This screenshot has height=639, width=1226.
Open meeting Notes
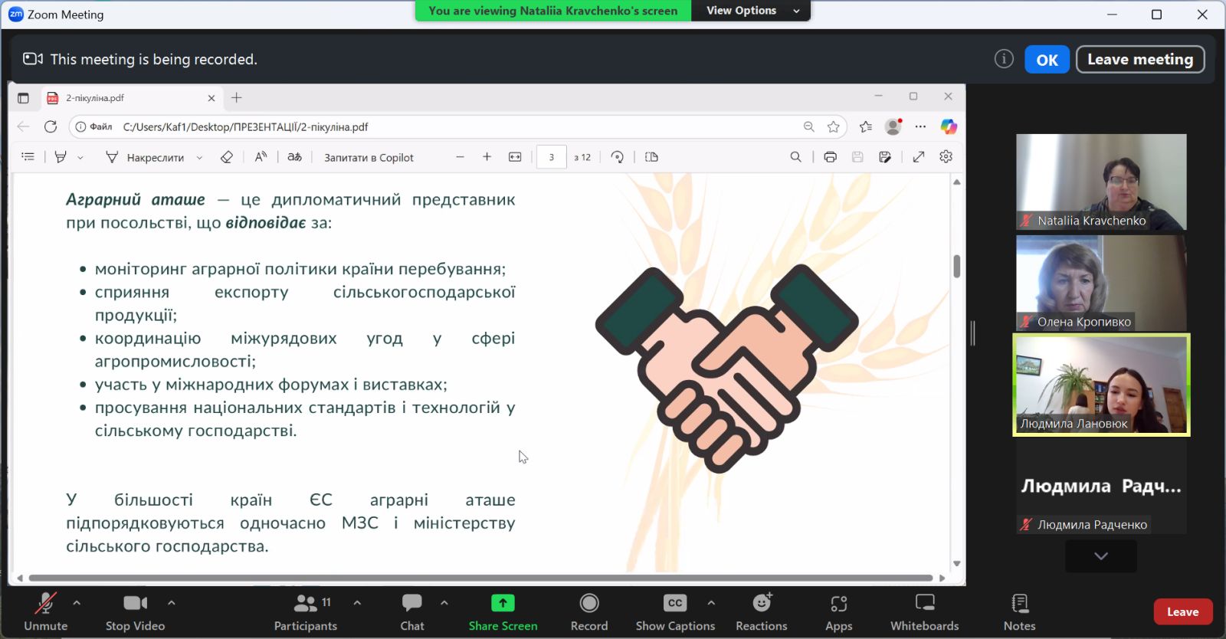pyautogui.click(x=1020, y=612)
